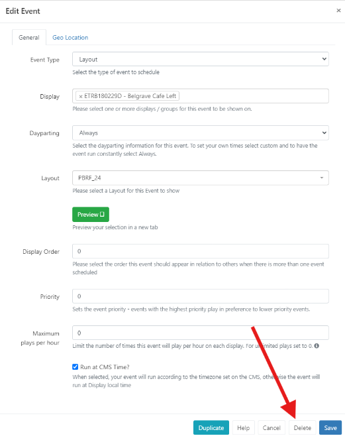Select the Maximum plays per hour field

pos(201,333)
